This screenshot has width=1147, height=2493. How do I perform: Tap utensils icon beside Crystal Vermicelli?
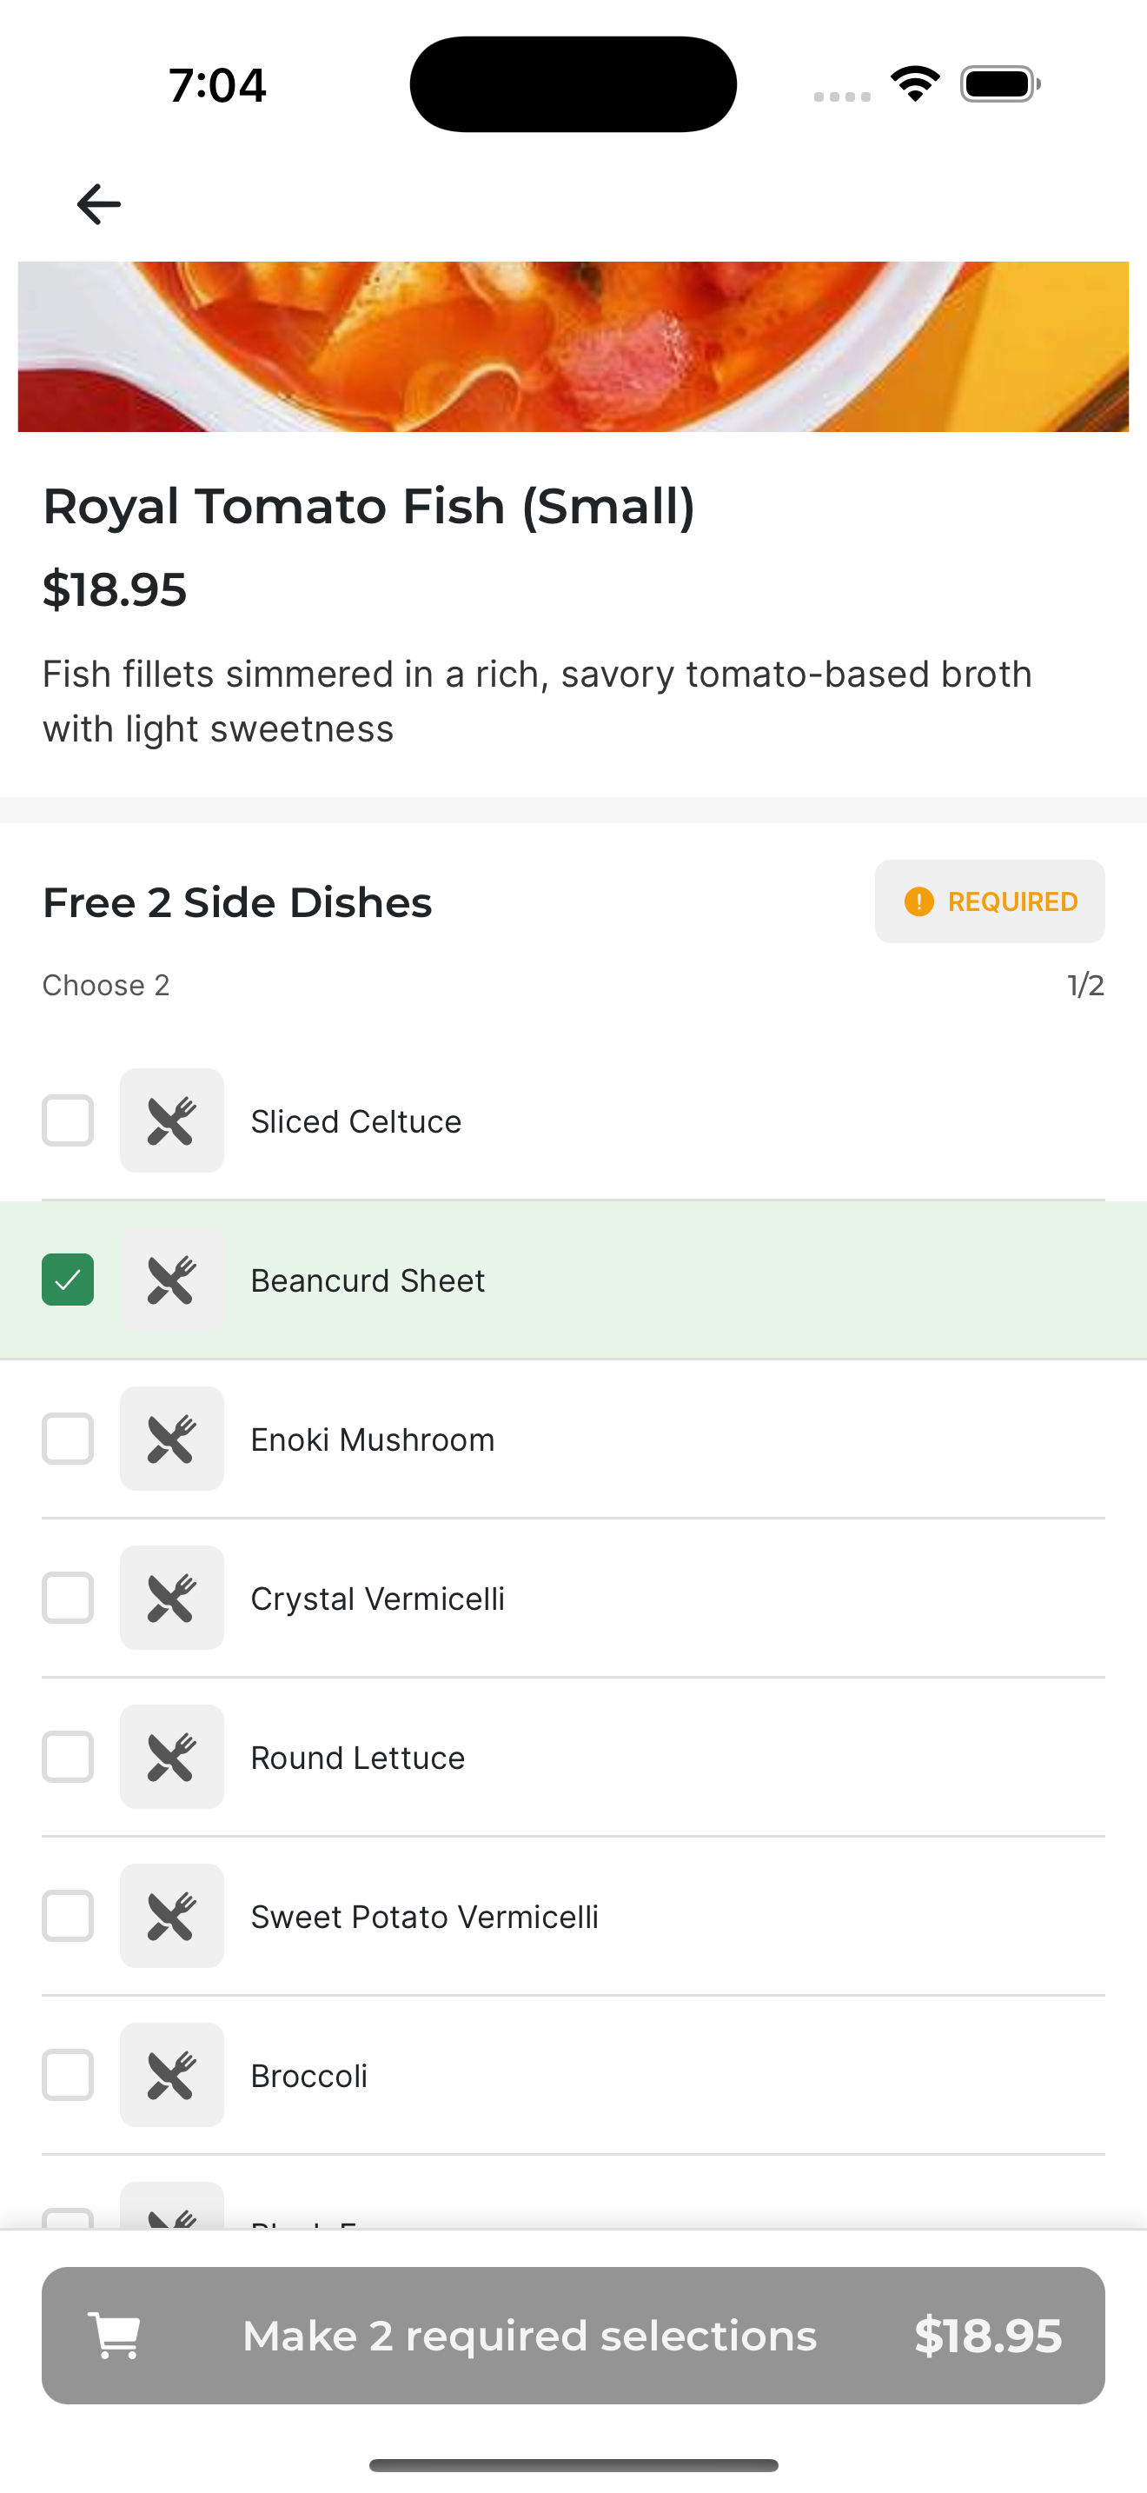(172, 1598)
